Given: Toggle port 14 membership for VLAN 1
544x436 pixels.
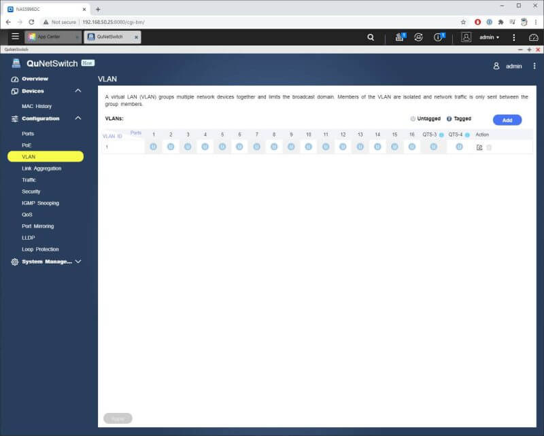Looking at the screenshot, I should tap(377, 147).
